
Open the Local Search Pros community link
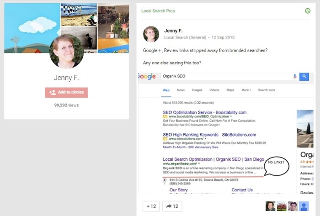[x=158, y=11]
